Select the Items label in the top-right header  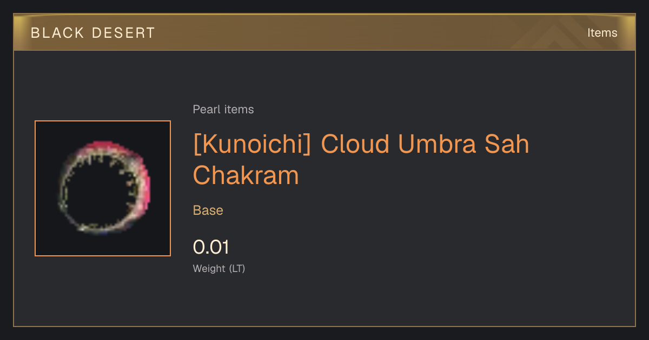click(x=602, y=33)
